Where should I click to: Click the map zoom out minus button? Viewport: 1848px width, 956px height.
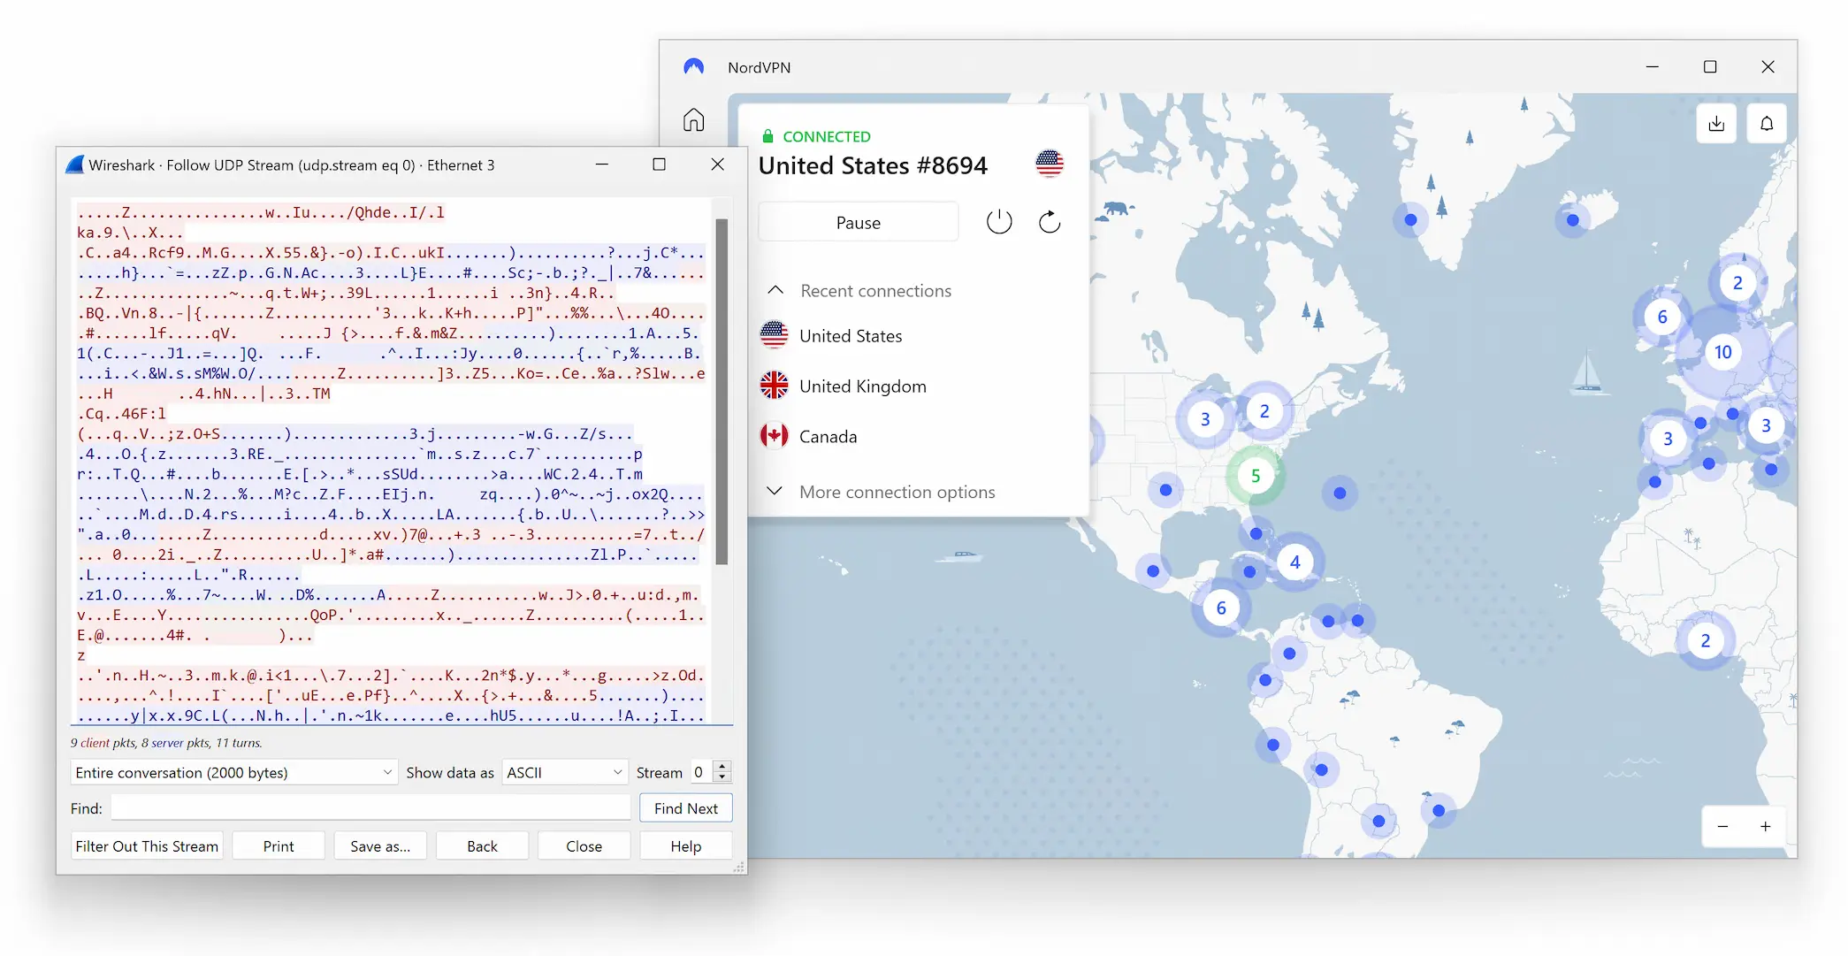point(1722,827)
